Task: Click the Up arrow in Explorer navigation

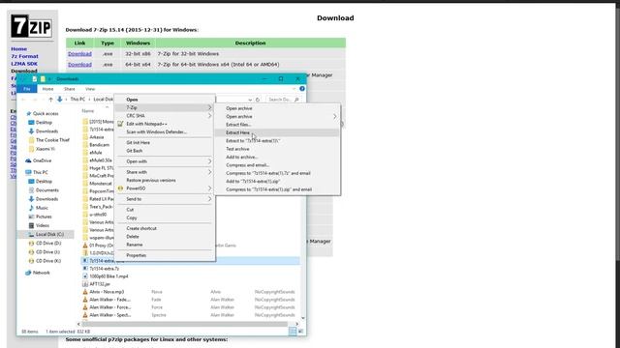Action: (50, 100)
